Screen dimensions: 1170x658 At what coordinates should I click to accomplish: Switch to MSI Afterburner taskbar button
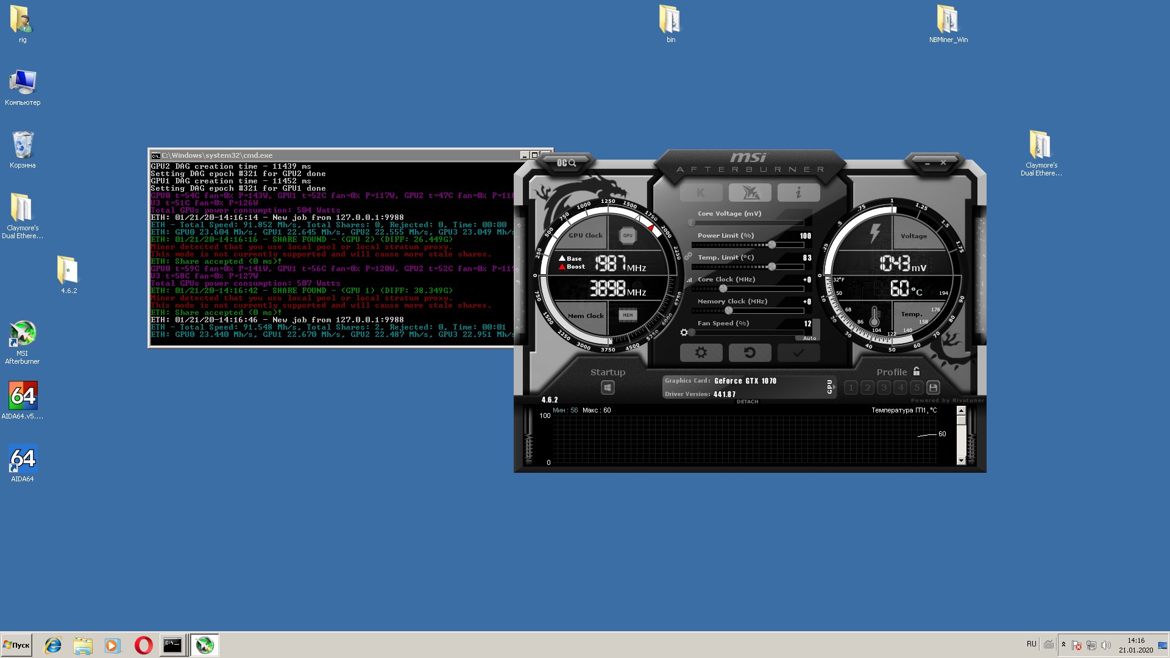pyautogui.click(x=204, y=645)
